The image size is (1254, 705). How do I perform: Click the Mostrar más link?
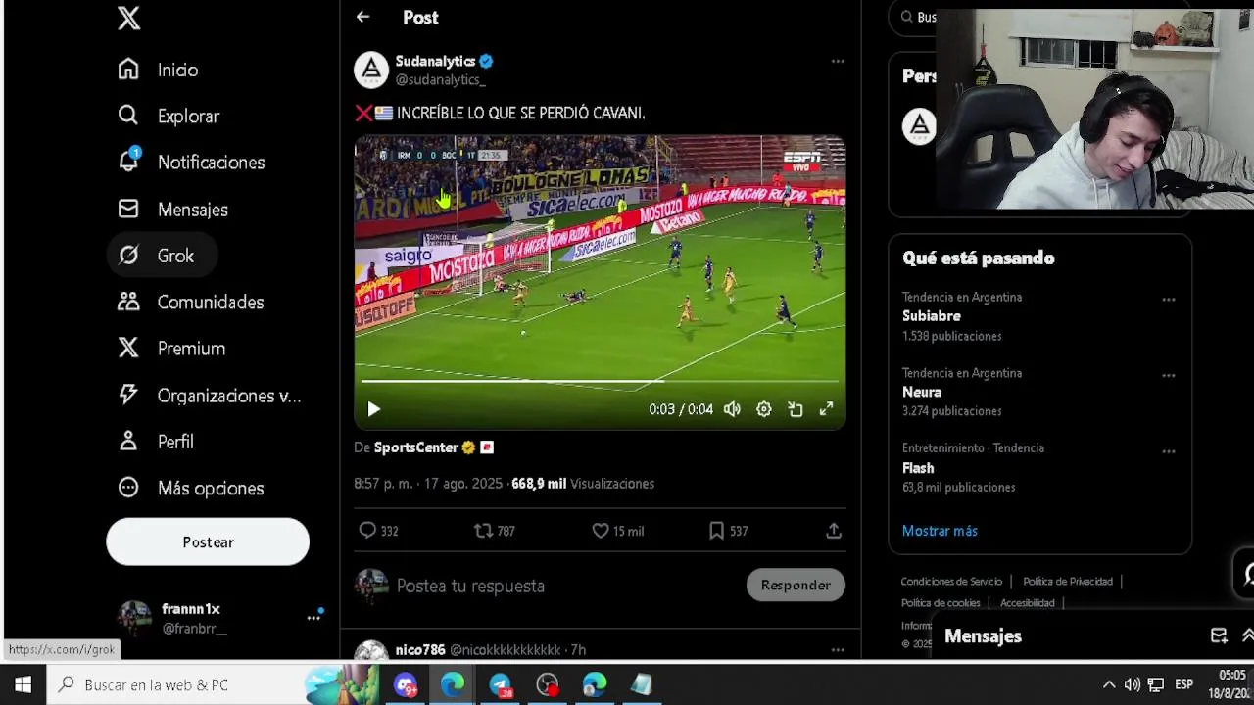point(940,531)
